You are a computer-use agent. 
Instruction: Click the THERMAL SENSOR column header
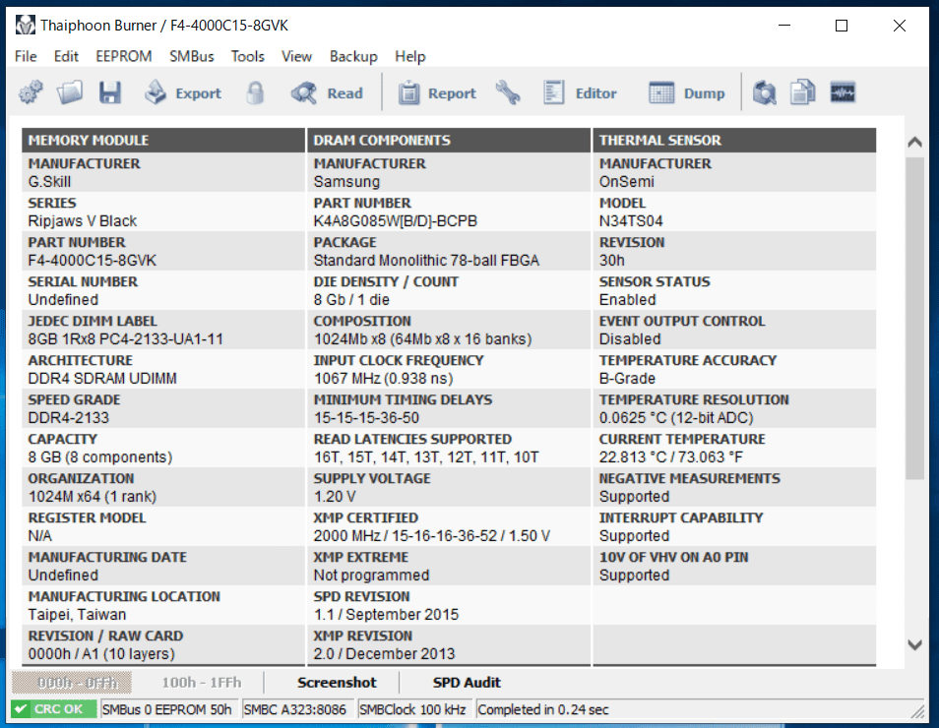coord(735,140)
